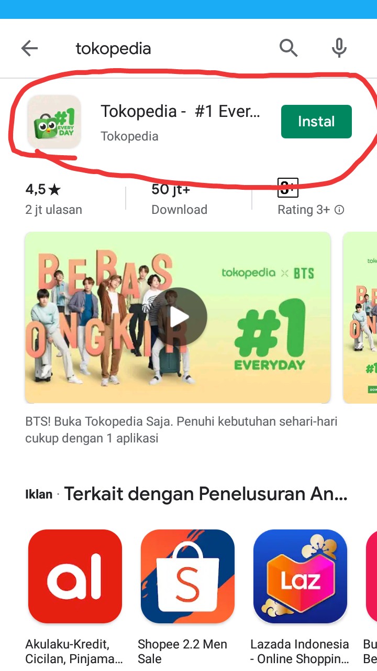Tap the Akulaku-Kredit app label
This screenshot has height=671, width=377.
(74, 651)
